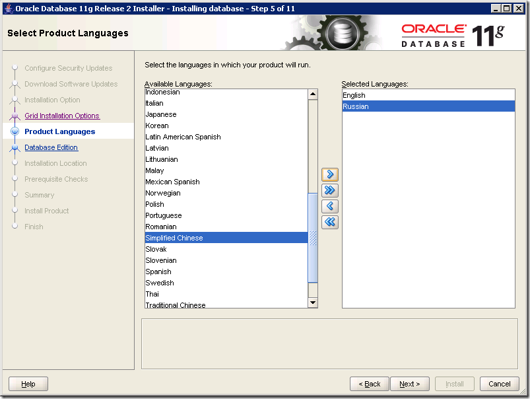The height and width of the screenshot is (399, 530).
Task: Click the Installation Option step
Action: 52,100
